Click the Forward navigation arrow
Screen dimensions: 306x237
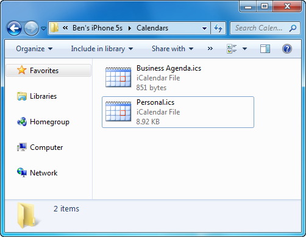31,28
